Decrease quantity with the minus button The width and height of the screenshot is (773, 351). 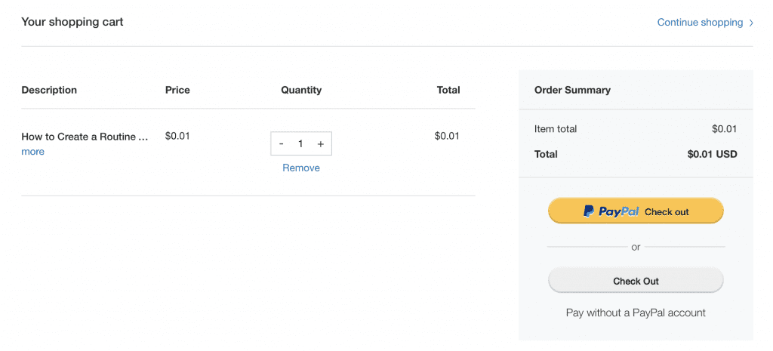pos(282,143)
